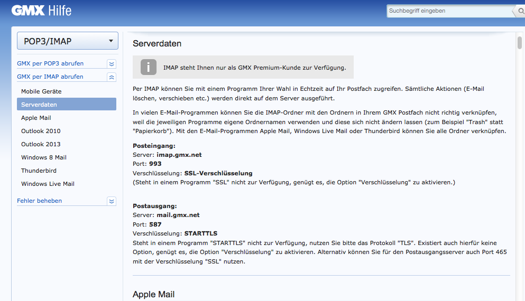Collapse the GMX per IMAP abrufen section

(x=112, y=77)
